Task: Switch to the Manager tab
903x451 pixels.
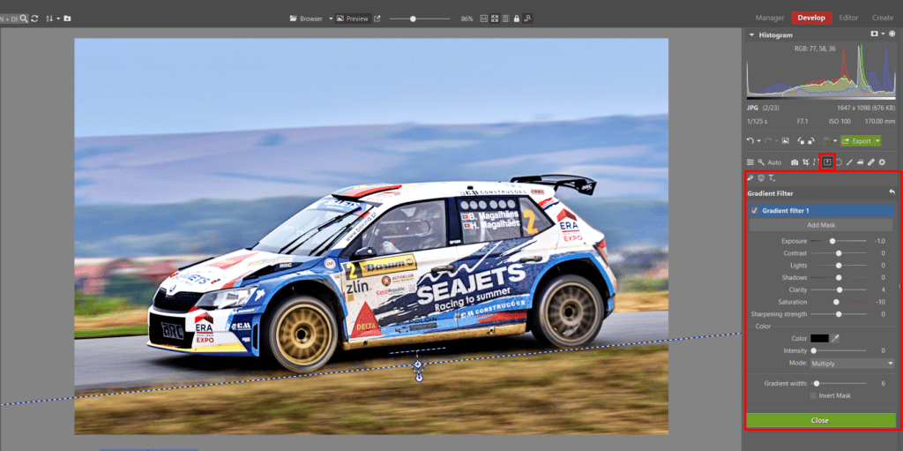Action: click(x=770, y=18)
